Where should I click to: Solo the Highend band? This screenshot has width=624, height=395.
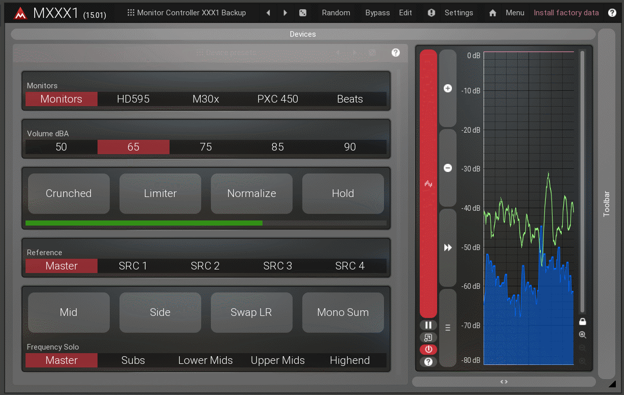point(350,360)
